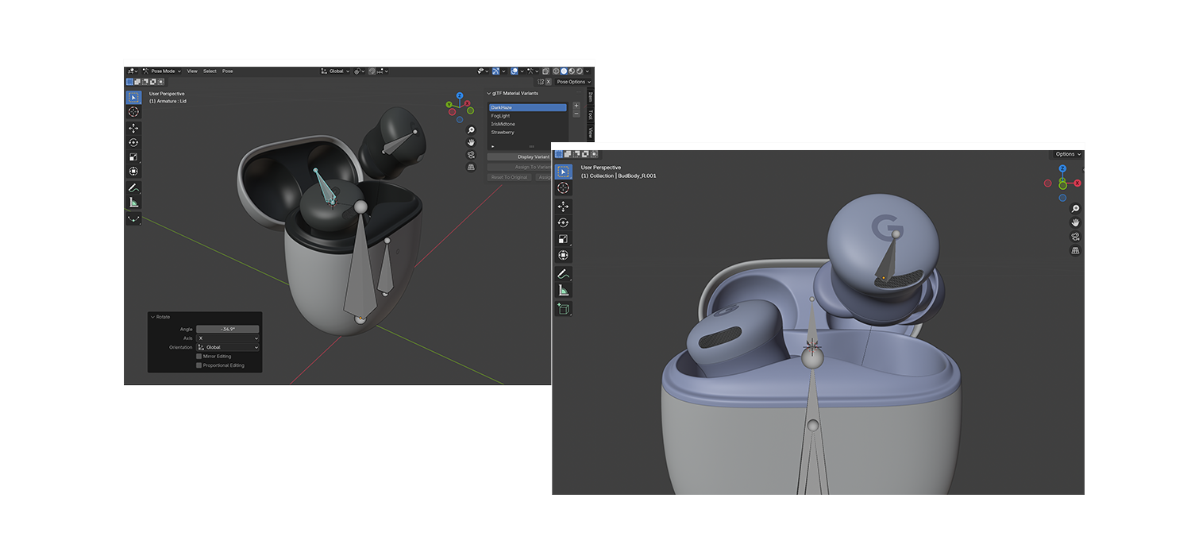
Task: Select the Scale tool in BudBody_R.001 window
Action: (564, 239)
